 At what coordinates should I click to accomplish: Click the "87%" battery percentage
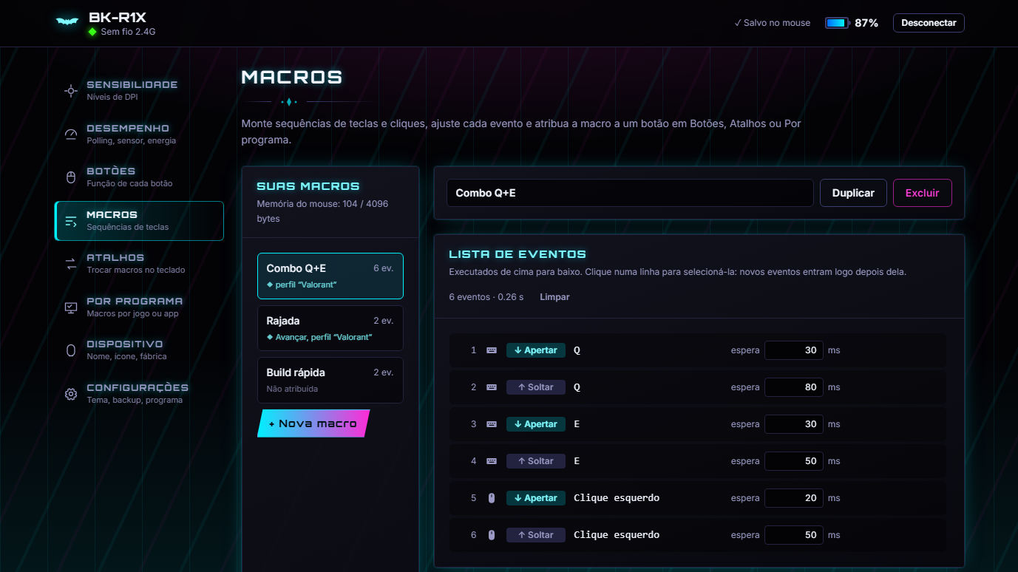click(x=866, y=23)
